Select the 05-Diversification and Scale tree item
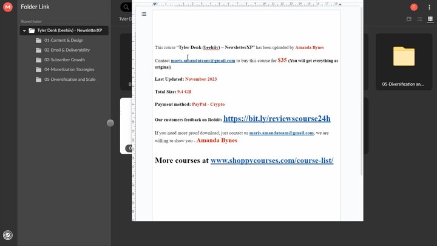Image resolution: width=437 pixels, height=246 pixels. pyautogui.click(x=70, y=79)
